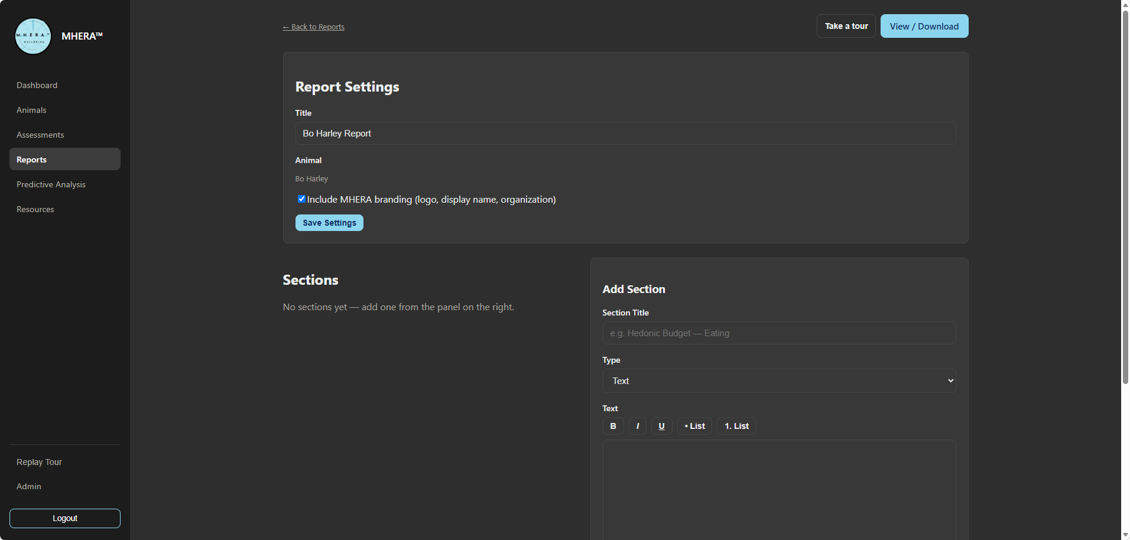This screenshot has width=1130, height=540.
Task: Navigate to Resources in sidebar
Action: tap(65, 209)
